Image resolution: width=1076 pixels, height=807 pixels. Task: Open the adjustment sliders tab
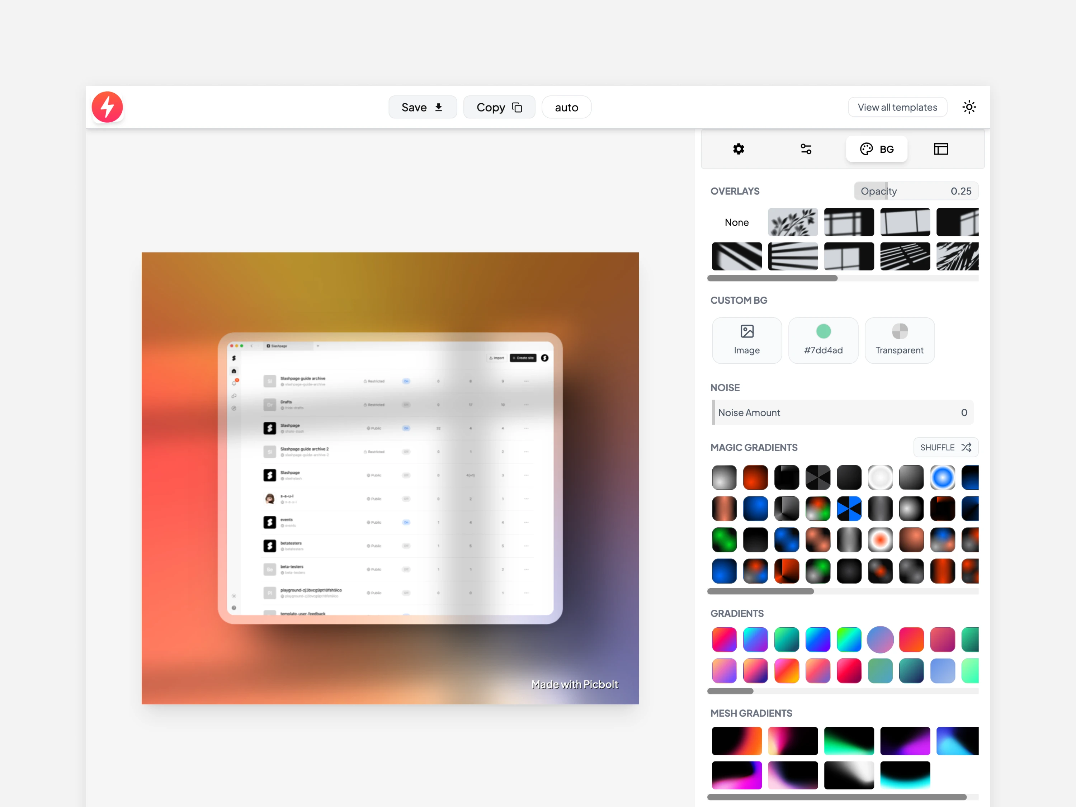[x=806, y=149]
